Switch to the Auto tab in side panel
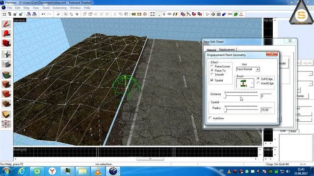314x176 pixels. pyautogui.click(x=293, y=131)
